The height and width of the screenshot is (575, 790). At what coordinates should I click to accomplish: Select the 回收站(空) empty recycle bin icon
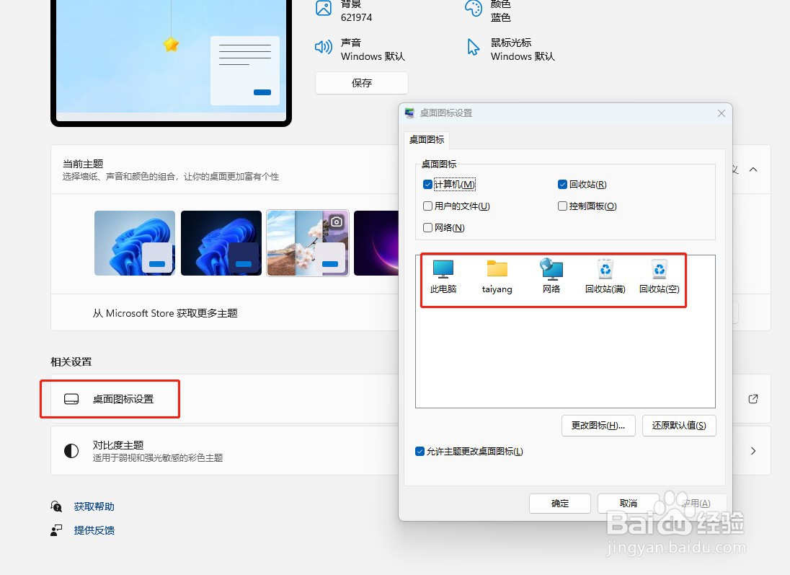[x=659, y=276]
